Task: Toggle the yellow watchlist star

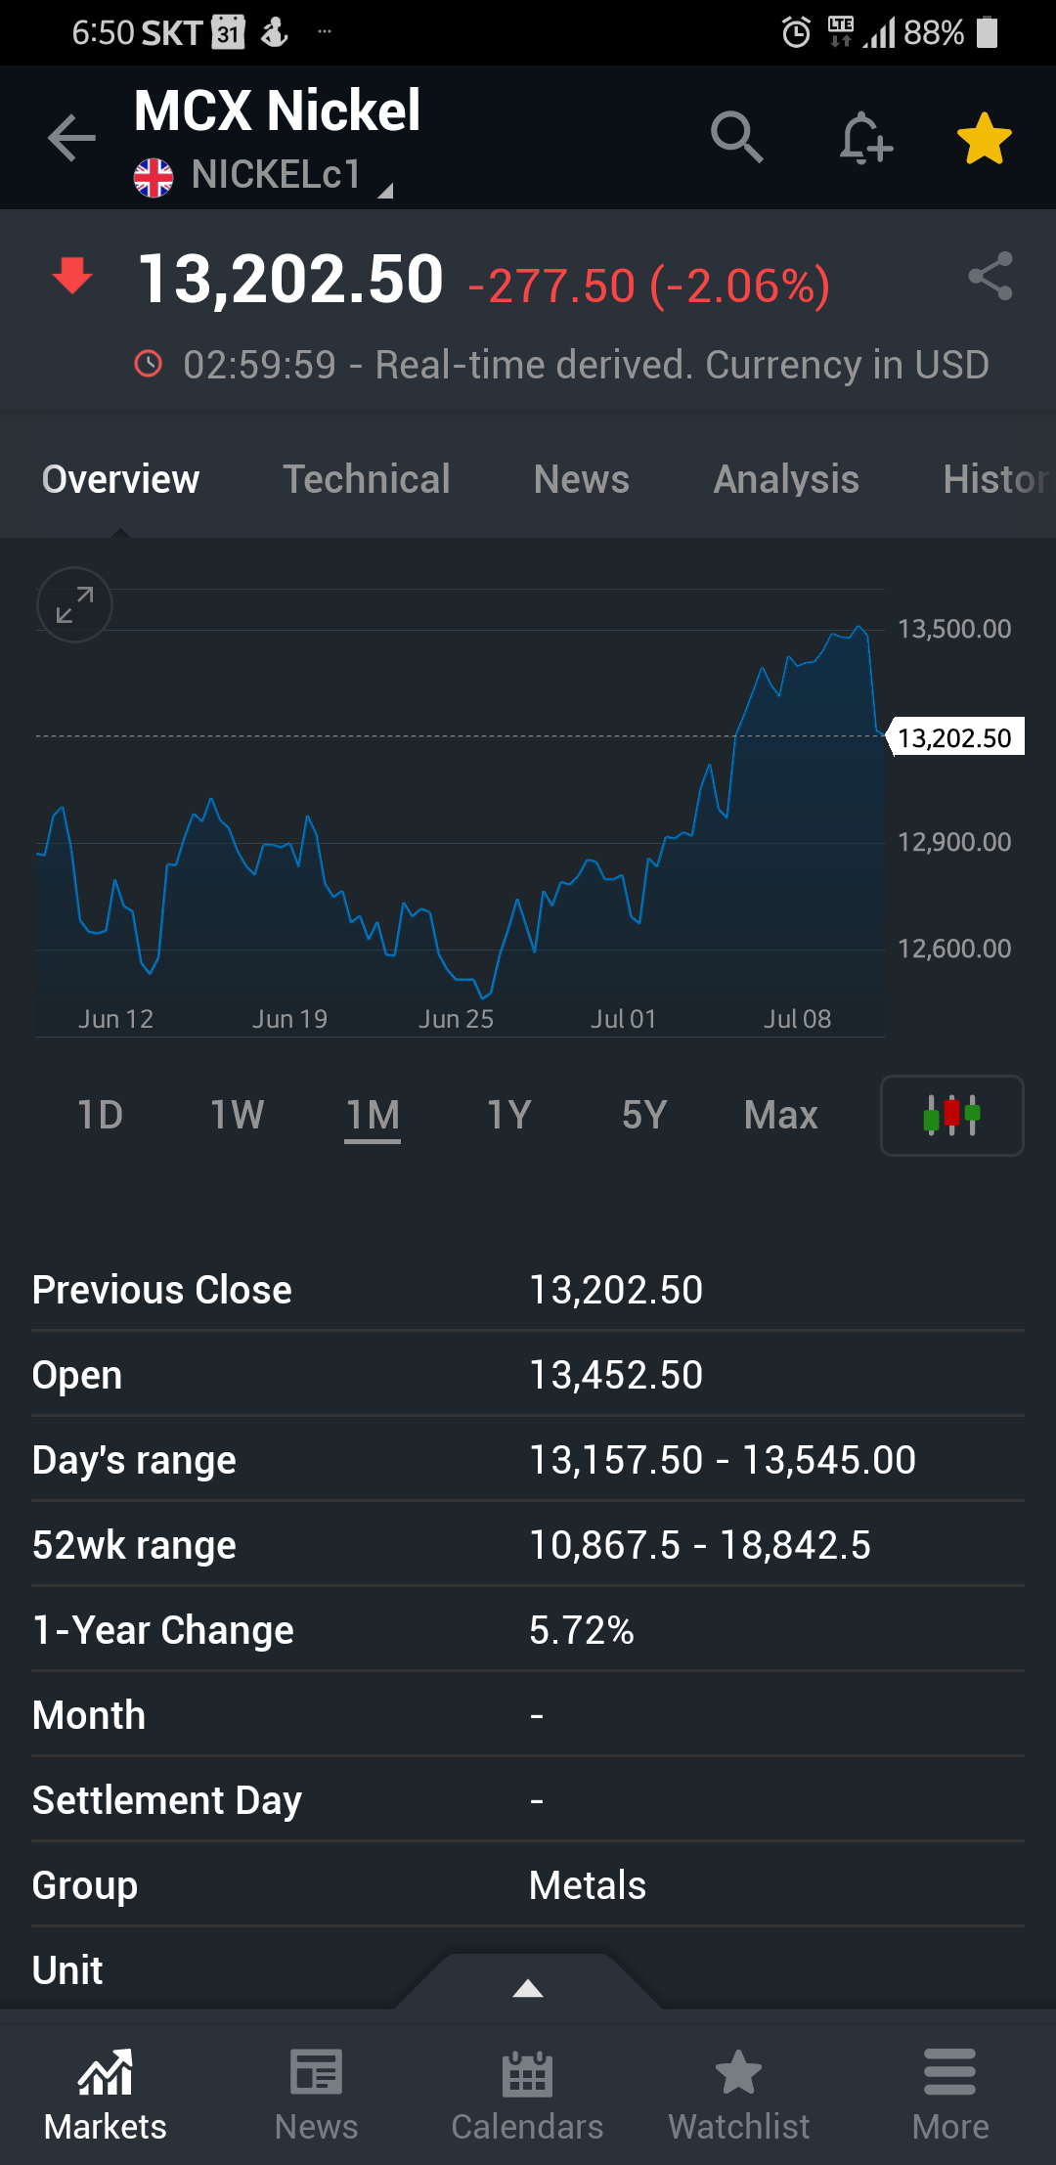Action: [984, 138]
